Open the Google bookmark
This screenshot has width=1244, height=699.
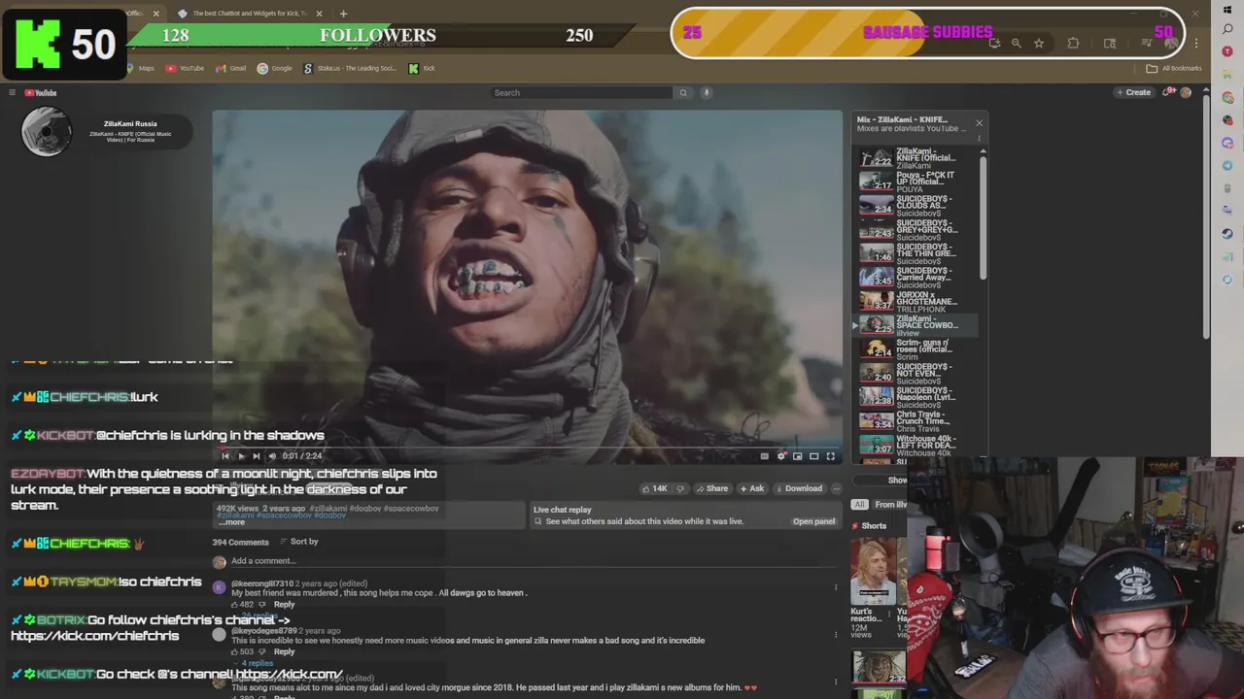[x=275, y=69]
